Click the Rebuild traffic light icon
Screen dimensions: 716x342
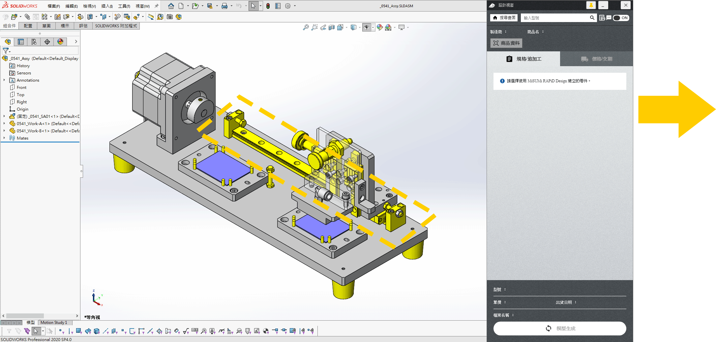pyautogui.click(x=268, y=6)
